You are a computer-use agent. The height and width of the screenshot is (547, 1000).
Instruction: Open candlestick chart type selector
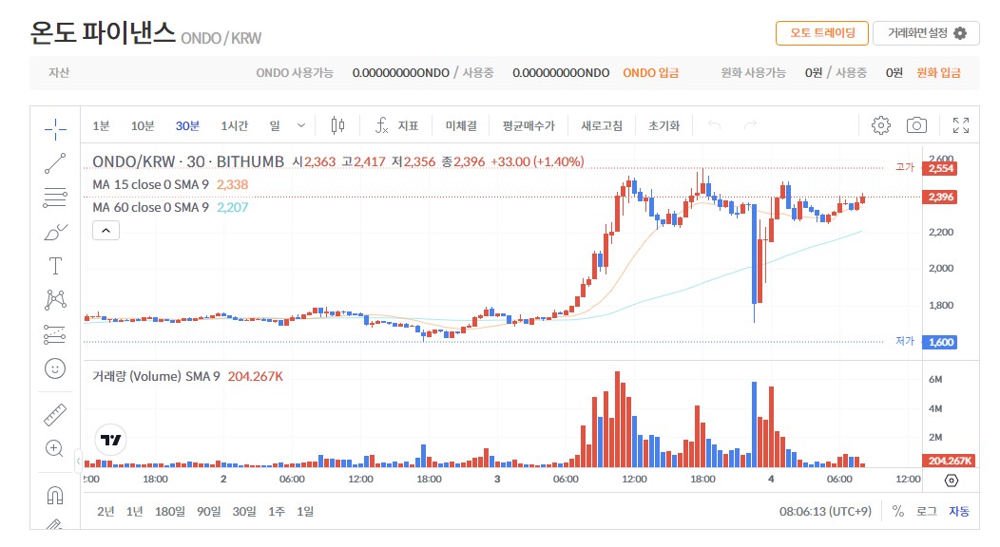(x=338, y=125)
